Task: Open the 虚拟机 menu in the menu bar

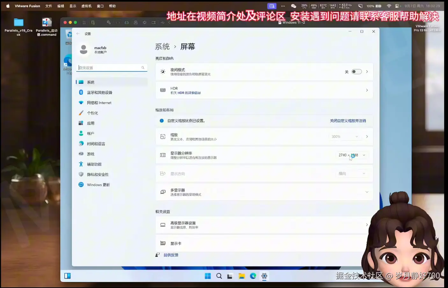Action: (86, 6)
